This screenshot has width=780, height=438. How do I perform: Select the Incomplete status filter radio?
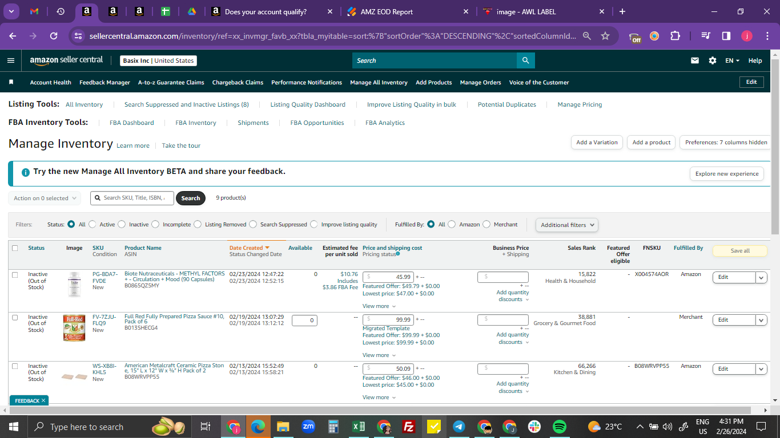[x=155, y=224]
